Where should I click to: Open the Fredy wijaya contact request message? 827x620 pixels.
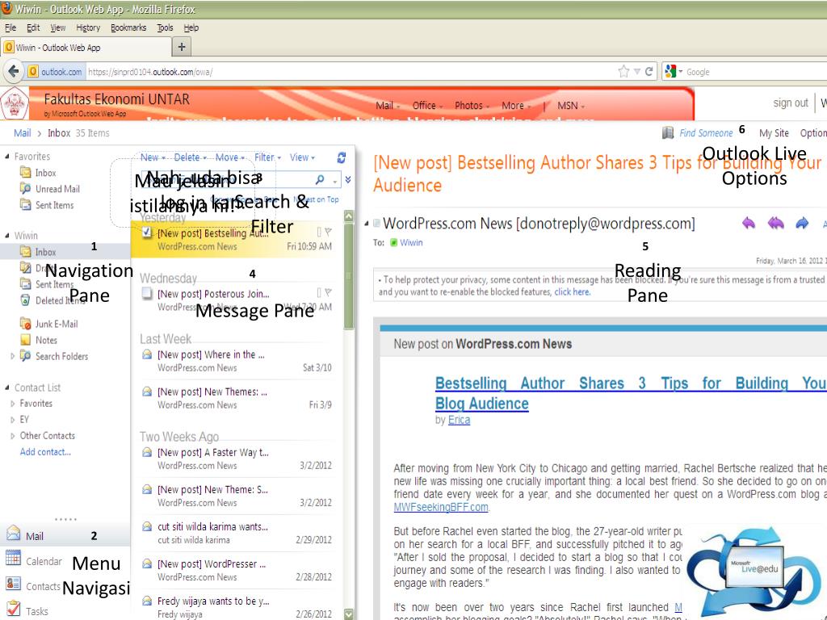click(x=237, y=607)
